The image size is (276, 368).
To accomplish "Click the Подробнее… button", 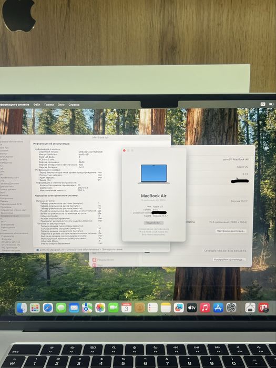I will 154,223.
